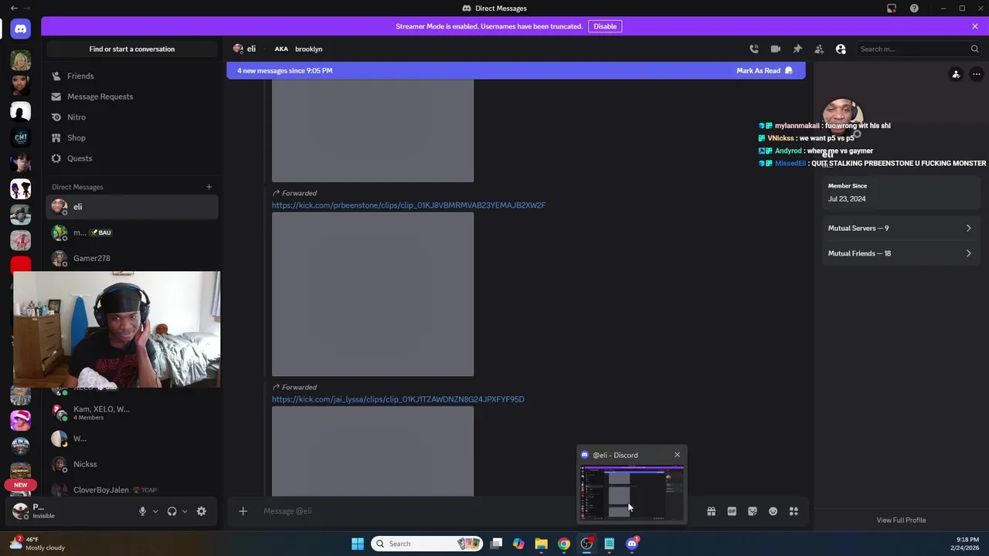Open Nitro page
Viewport: 989px width, 556px height.
[132, 117]
